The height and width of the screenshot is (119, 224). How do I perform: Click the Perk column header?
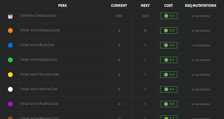pos(63,5)
